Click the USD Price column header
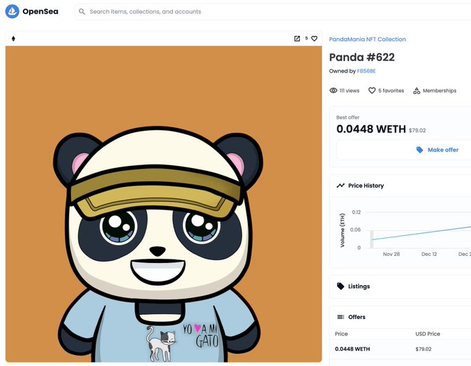This screenshot has height=366, width=471. pos(427,334)
